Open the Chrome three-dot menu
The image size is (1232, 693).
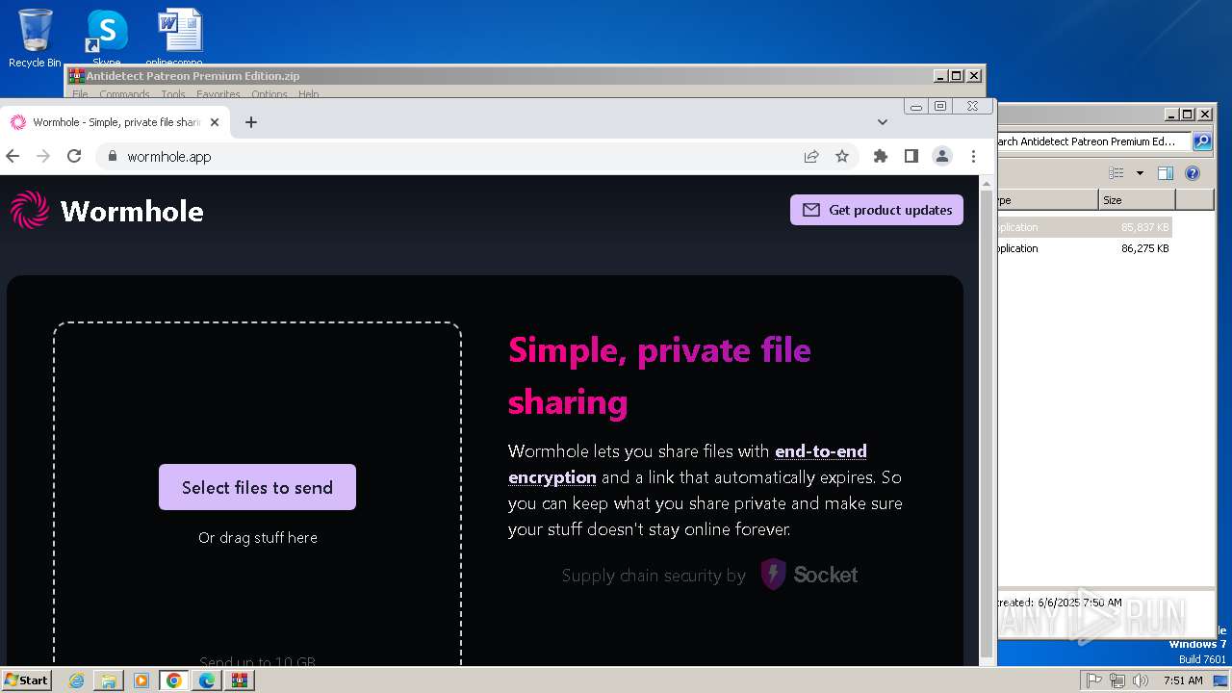973,156
